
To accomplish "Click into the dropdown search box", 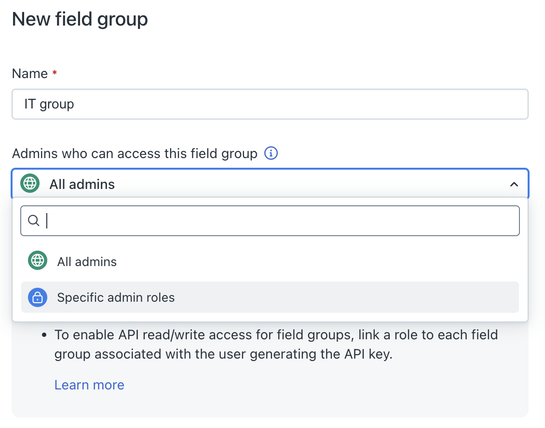I will pos(280,221).
